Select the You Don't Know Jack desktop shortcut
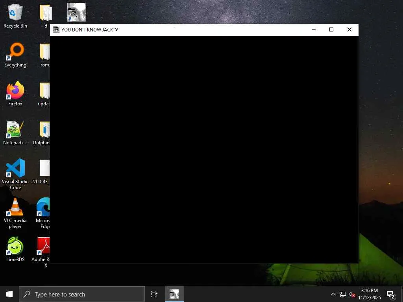 tap(77, 12)
